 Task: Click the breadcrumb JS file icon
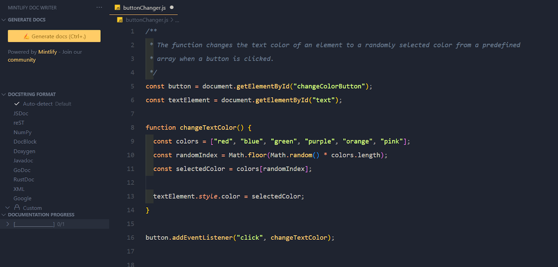coord(120,20)
